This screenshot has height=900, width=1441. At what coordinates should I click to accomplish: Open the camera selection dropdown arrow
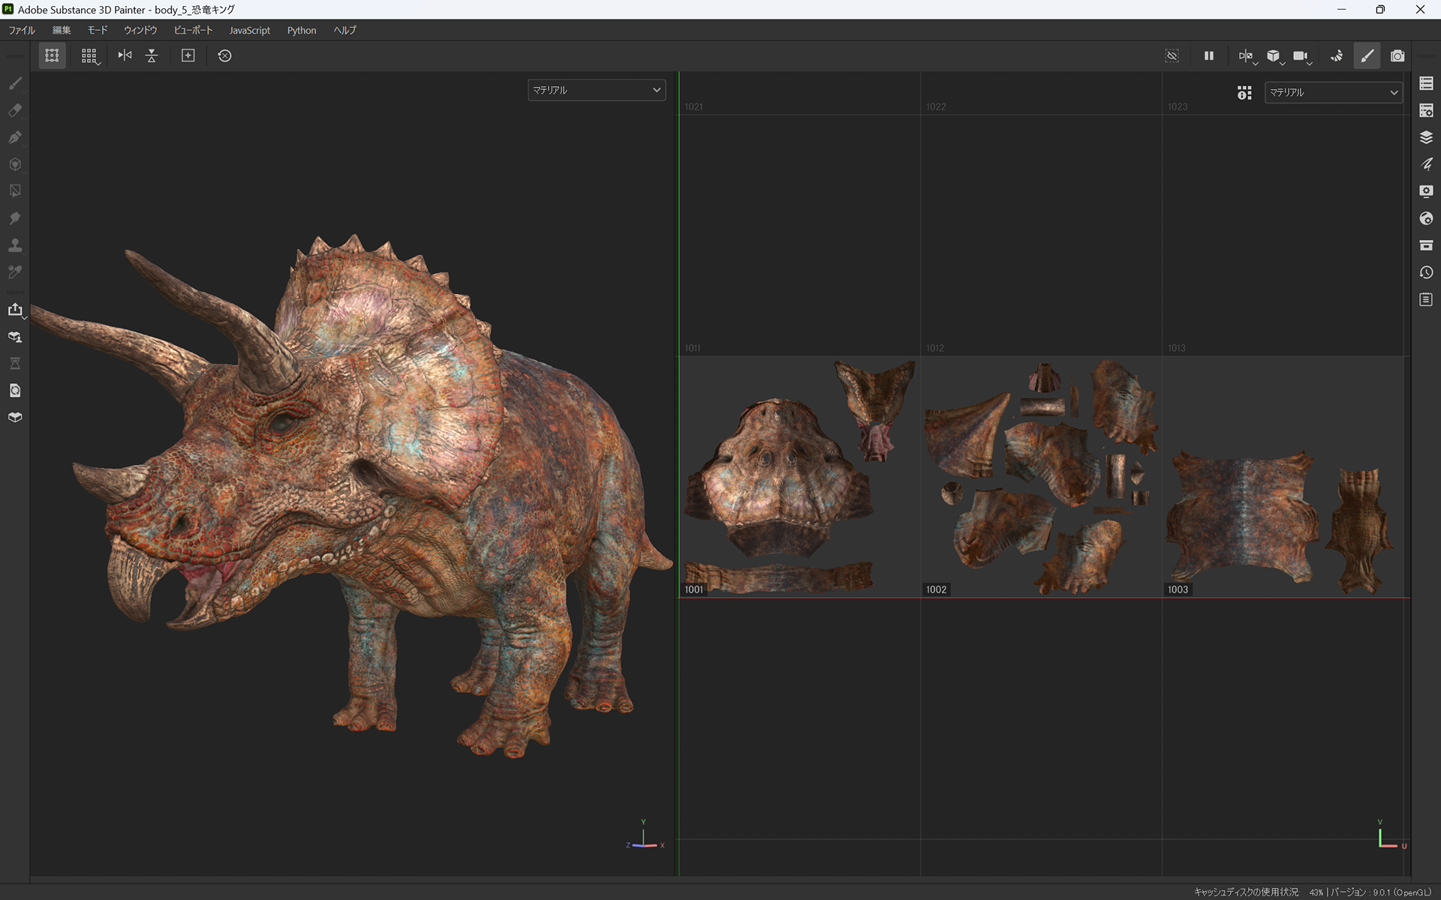(x=1310, y=63)
